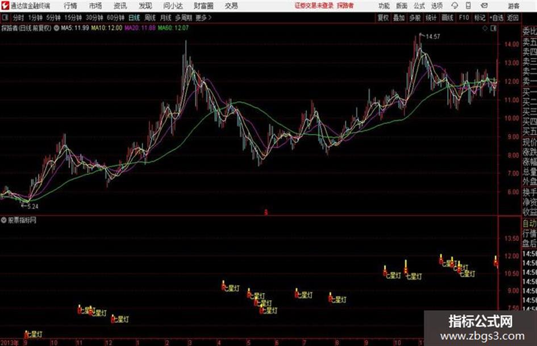Open the mail envelope icon

point(484,6)
